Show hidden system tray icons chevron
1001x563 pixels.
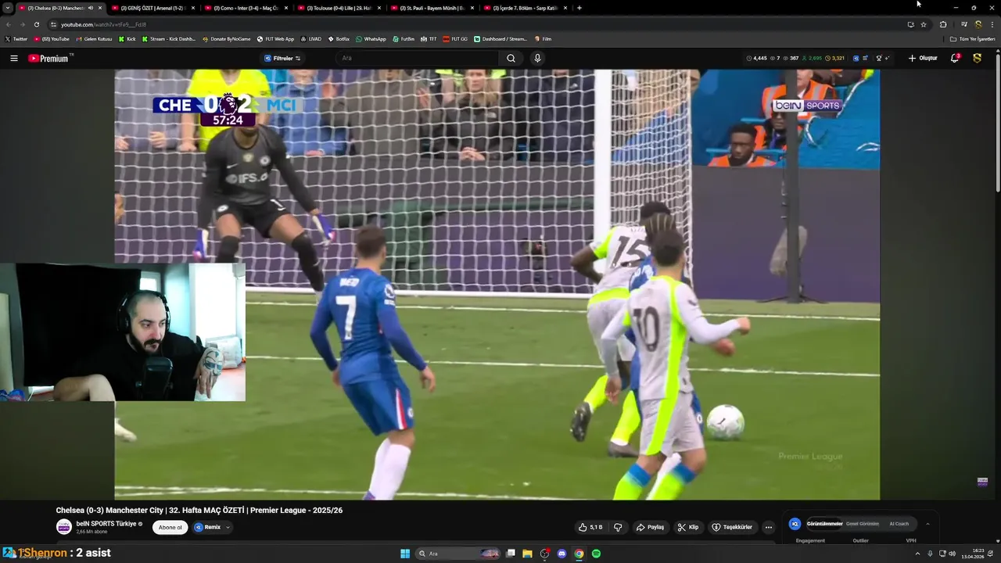pos(918,554)
